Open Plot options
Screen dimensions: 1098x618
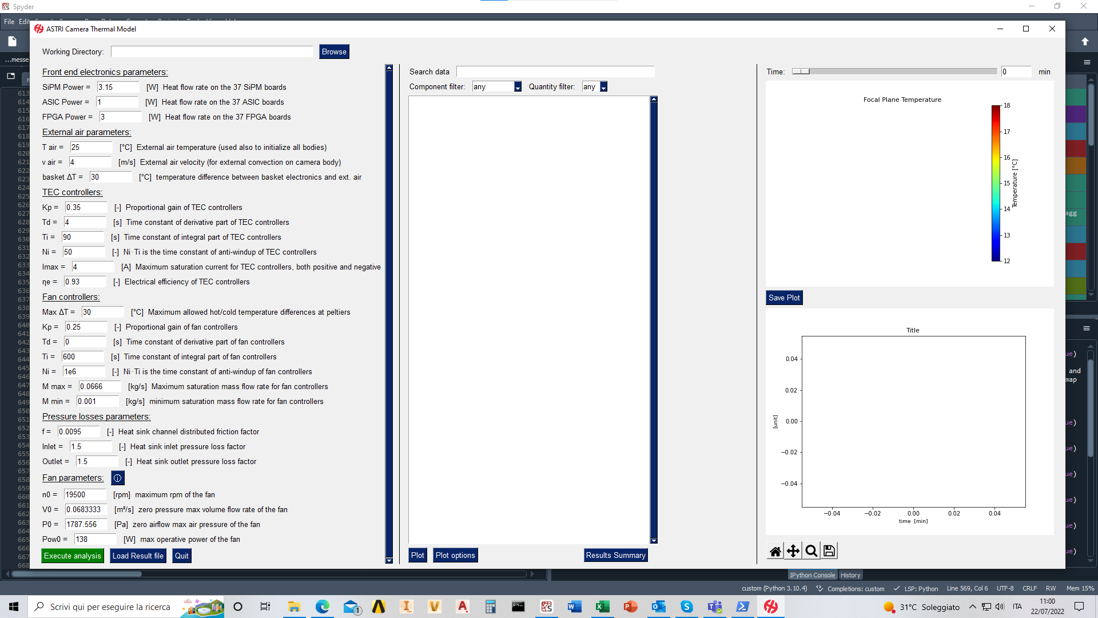[455, 555]
